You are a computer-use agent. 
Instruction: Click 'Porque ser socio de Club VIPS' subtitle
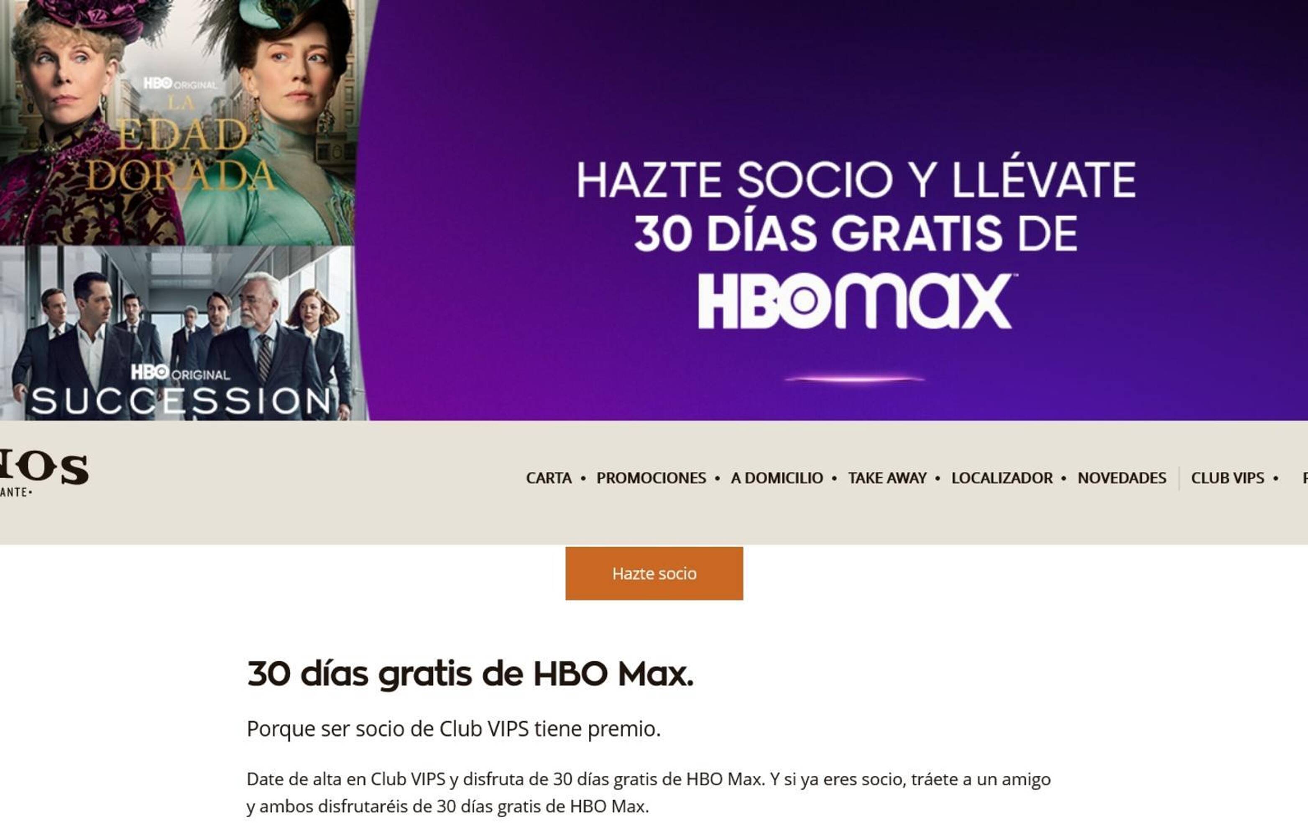(388, 729)
